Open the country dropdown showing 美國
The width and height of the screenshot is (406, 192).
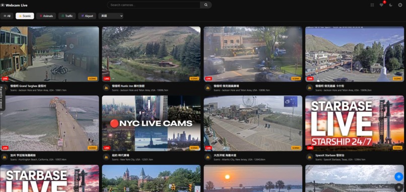(x=111, y=16)
